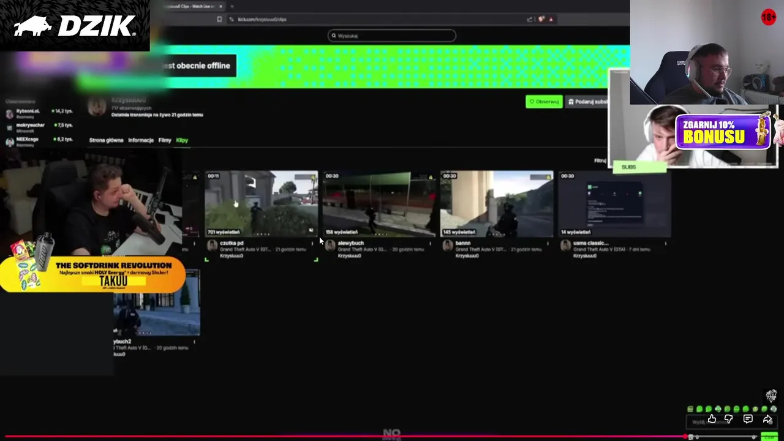Open comments with the speech bubble icon
This screenshot has height=441, width=784.
tap(748, 419)
